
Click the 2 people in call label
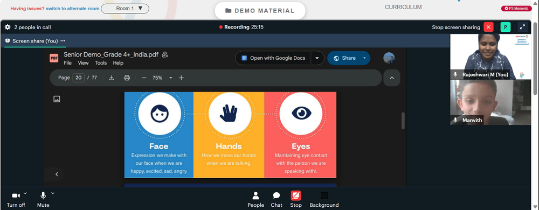pyautogui.click(x=32, y=27)
